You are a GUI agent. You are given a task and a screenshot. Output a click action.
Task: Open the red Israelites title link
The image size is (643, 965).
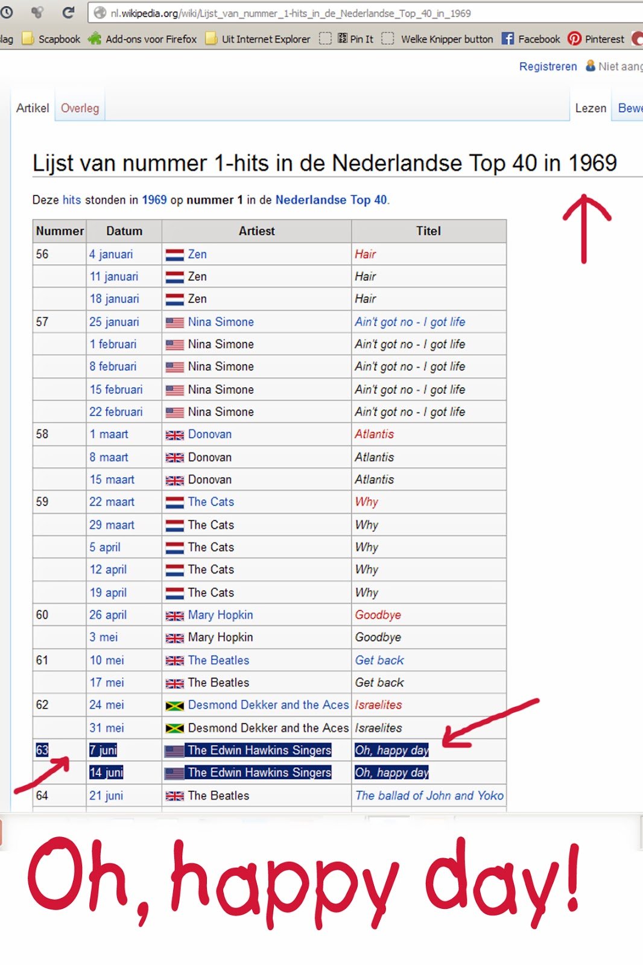pos(378,705)
